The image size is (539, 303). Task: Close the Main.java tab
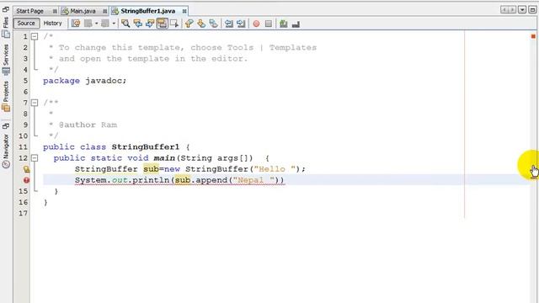pos(104,11)
